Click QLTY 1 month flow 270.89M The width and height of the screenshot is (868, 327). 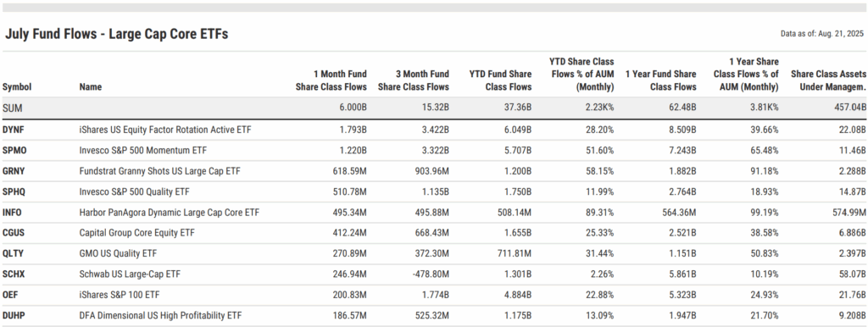[350, 253]
